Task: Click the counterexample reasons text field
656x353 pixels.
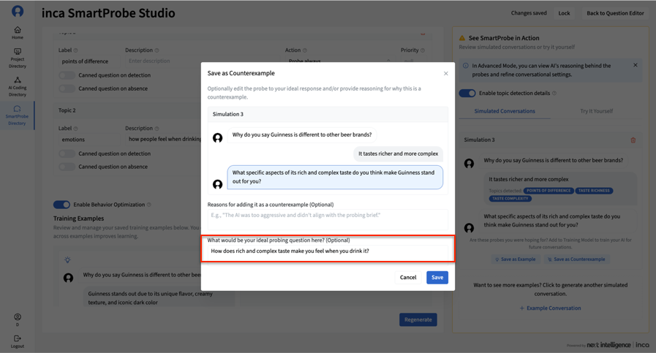Action: click(x=328, y=219)
